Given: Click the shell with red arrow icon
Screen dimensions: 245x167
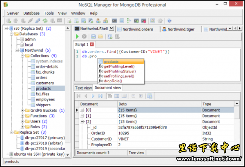Looking at the screenshot, I should click(x=143, y=21).
